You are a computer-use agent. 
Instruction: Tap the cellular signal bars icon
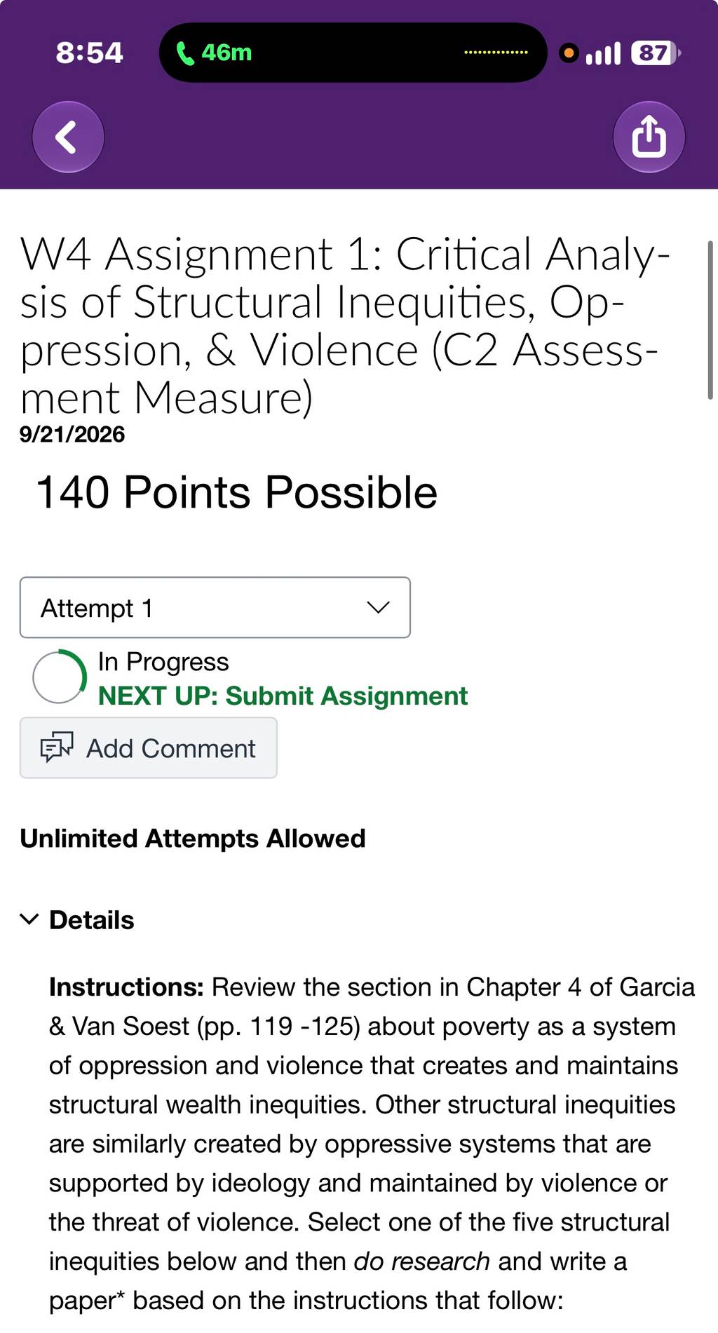click(x=603, y=53)
